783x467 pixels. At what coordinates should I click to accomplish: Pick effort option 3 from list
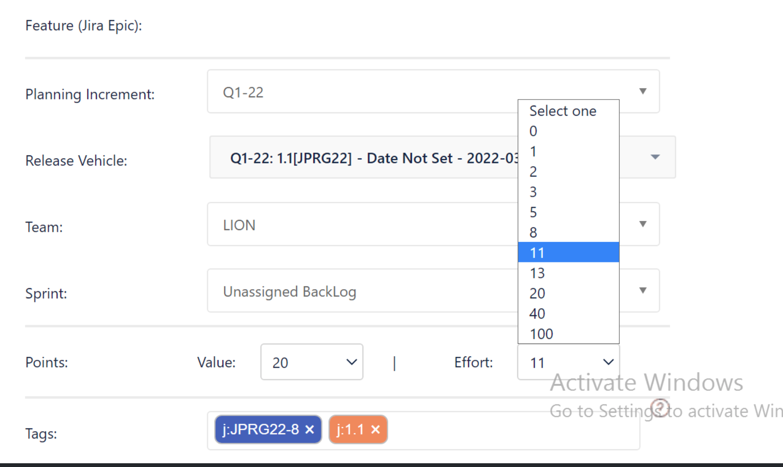(533, 192)
